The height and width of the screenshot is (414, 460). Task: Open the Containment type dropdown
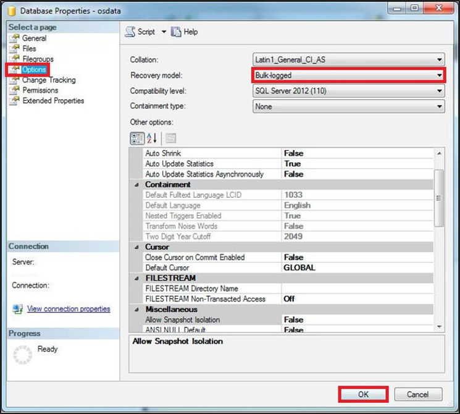click(348, 106)
